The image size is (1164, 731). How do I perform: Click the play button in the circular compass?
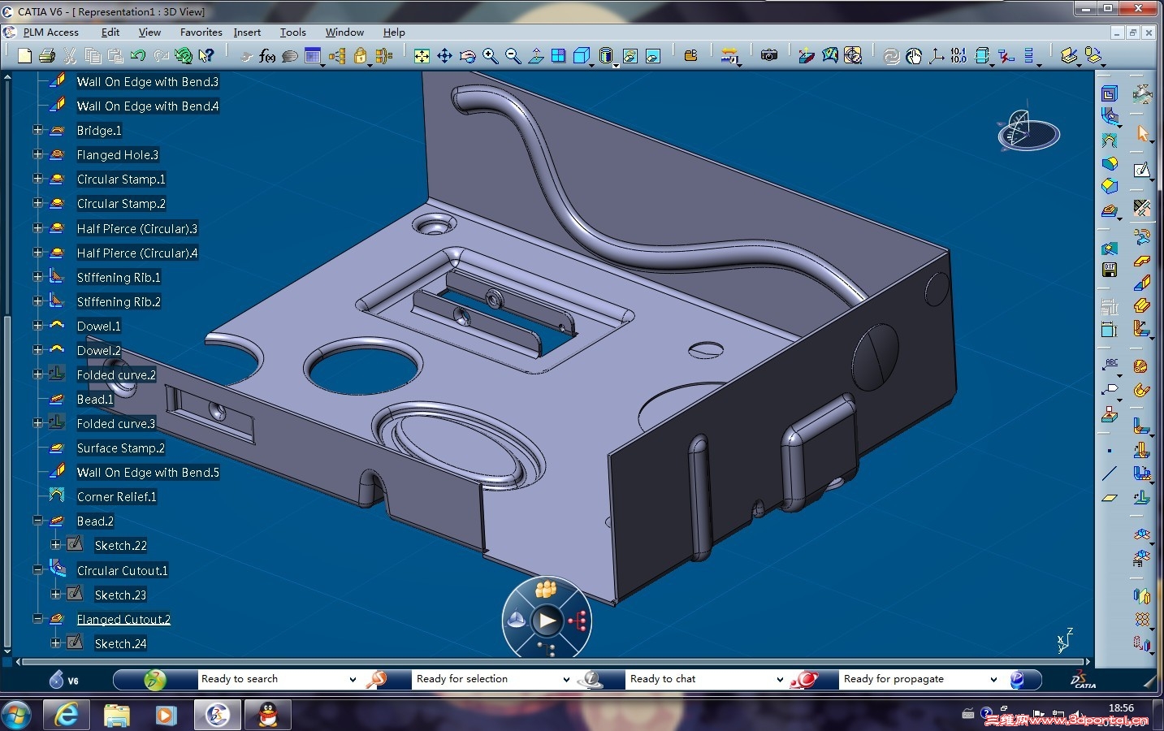coord(547,621)
